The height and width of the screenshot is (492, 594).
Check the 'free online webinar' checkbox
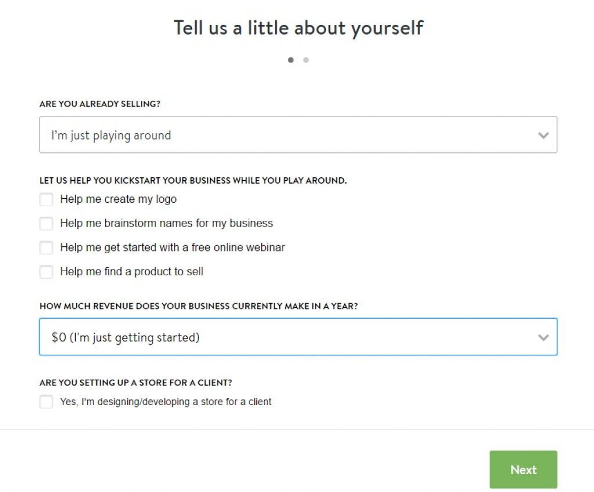point(46,248)
